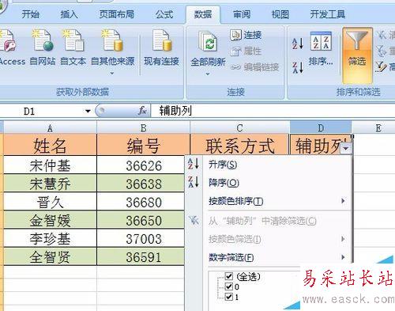Select the 联系方式 header cell
The width and height of the screenshot is (395, 311).
tap(239, 145)
